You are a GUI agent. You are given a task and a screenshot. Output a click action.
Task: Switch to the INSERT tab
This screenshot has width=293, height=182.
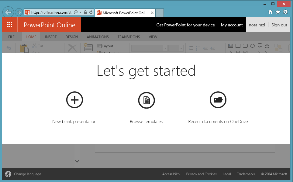pos(51,37)
